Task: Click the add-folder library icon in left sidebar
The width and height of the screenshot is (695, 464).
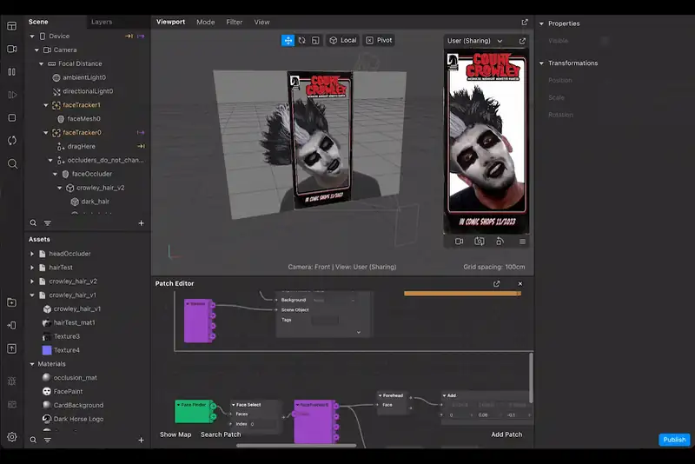Action: coord(12,302)
